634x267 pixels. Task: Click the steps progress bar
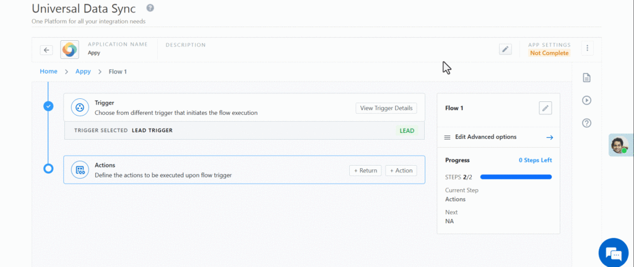pos(516,177)
